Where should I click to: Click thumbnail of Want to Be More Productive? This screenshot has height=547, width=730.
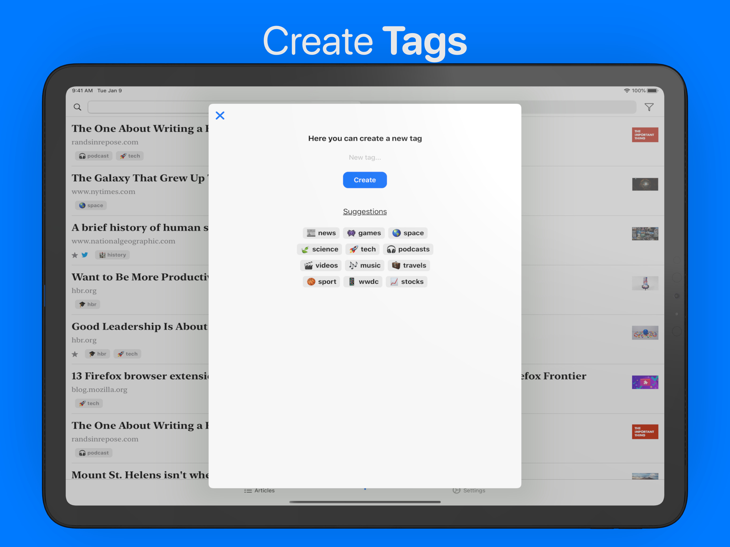[x=645, y=283]
